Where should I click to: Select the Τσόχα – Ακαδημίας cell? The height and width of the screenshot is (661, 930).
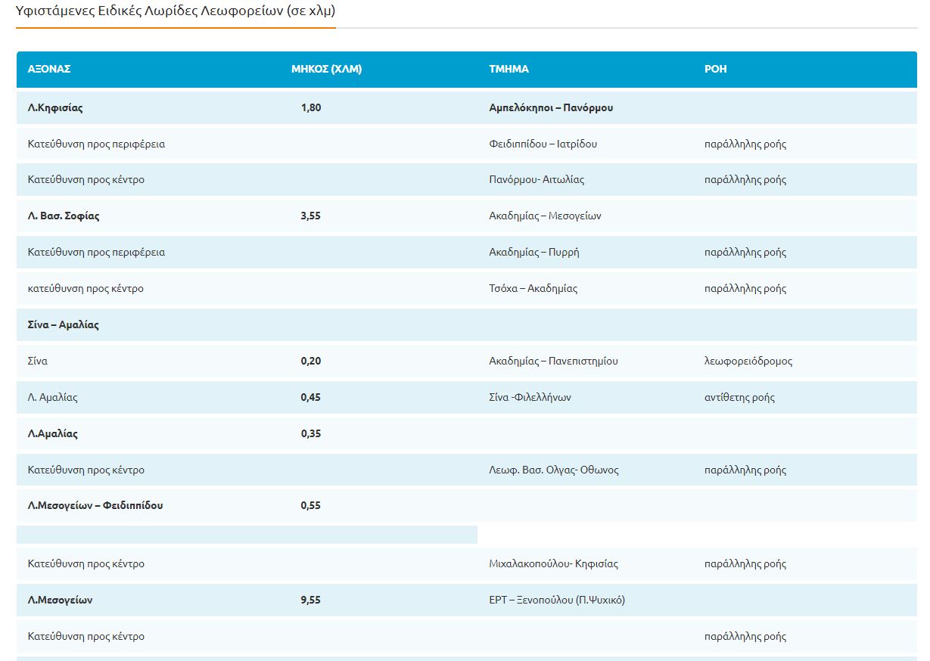tap(533, 289)
